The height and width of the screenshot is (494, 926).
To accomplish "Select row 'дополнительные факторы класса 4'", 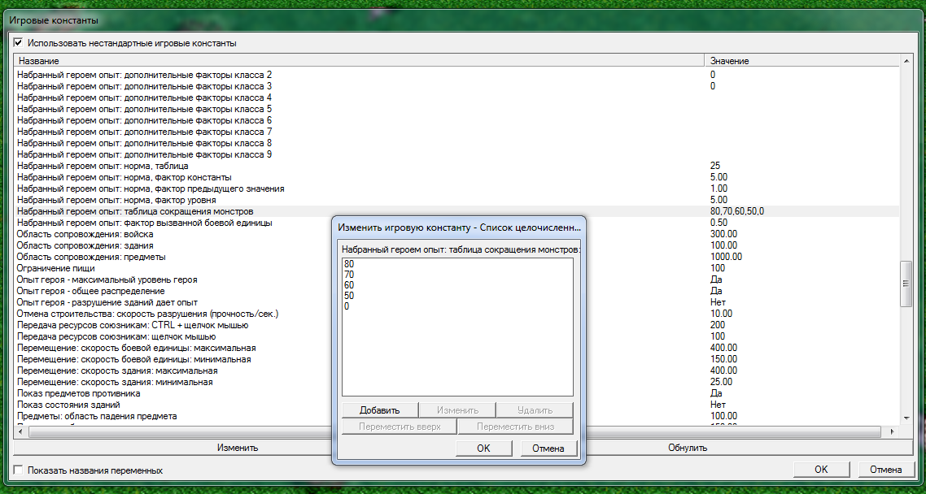I will pos(456,97).
